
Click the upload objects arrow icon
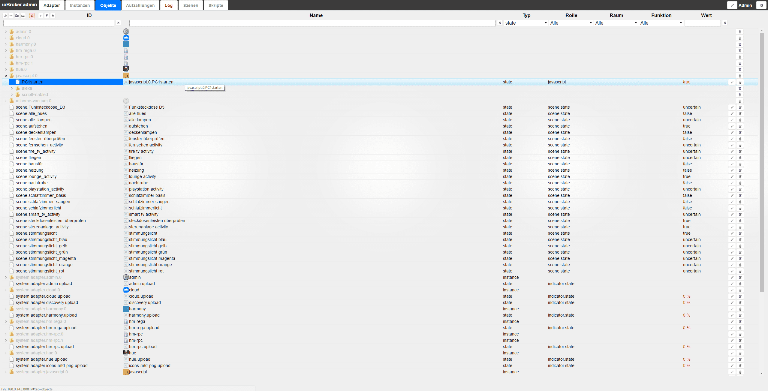pos(47,16)
